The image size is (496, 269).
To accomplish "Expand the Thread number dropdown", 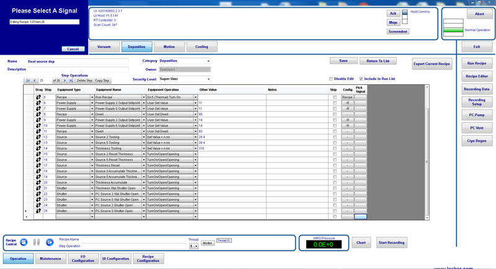I will [x=195, y=246].
